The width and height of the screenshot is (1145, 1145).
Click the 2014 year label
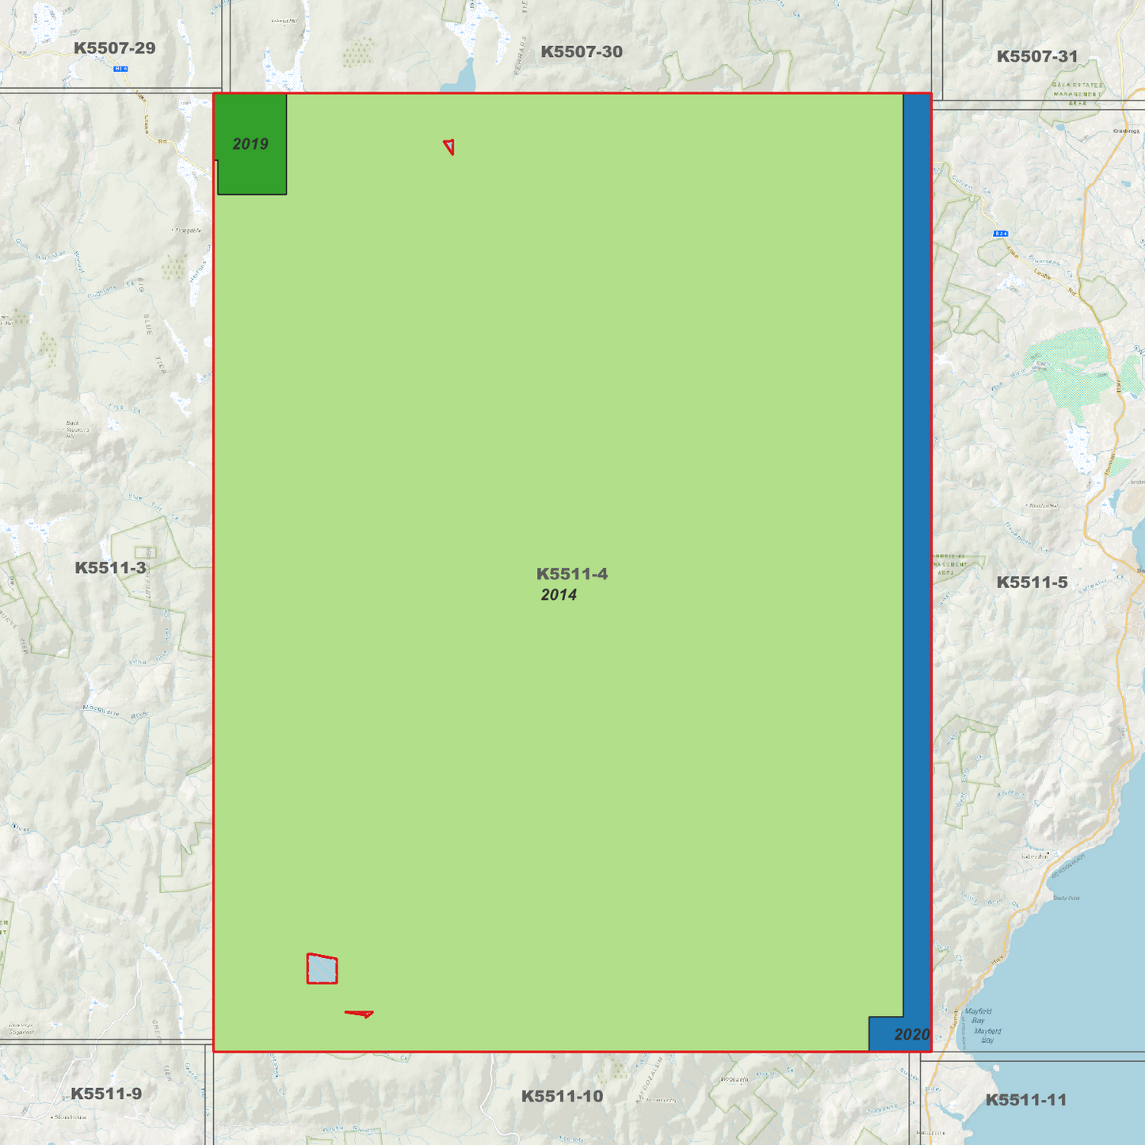coord(559,595)
